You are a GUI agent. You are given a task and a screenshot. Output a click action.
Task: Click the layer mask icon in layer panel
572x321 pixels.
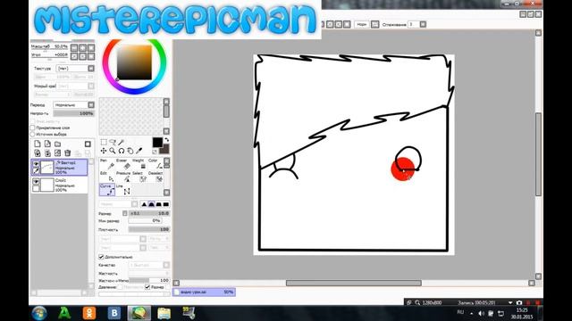point(88,144)
